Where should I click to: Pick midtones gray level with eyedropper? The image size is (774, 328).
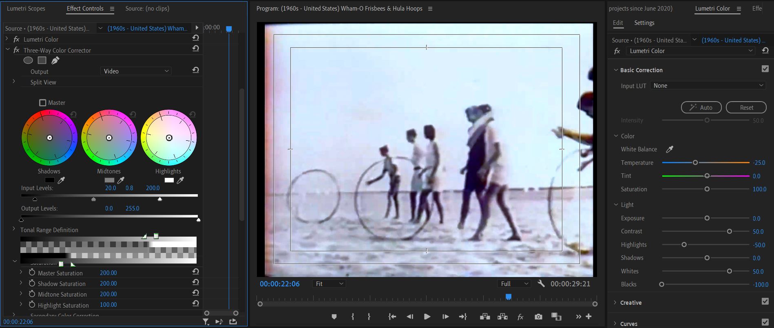click(121, 180)
